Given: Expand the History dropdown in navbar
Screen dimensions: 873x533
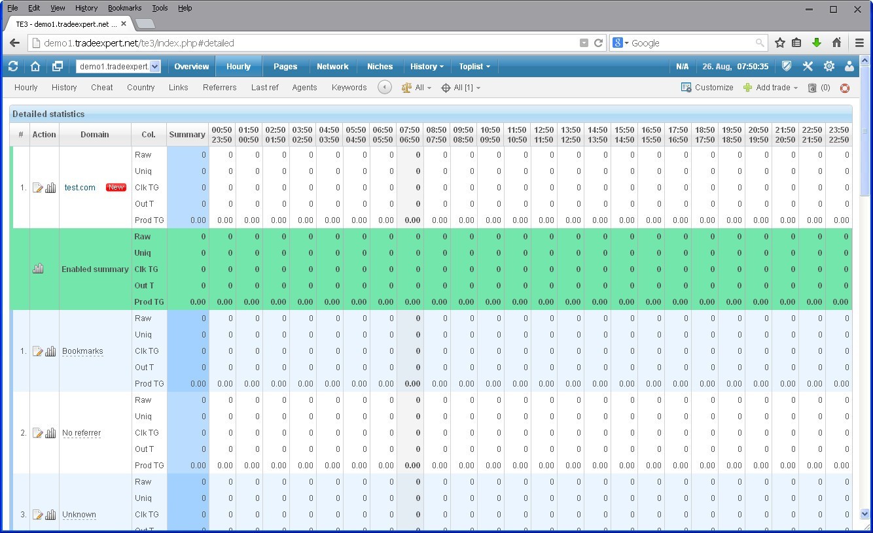Looking at the screenshot, I should coord(427,67).
